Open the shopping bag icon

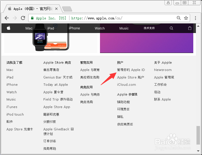pos(190,28)
